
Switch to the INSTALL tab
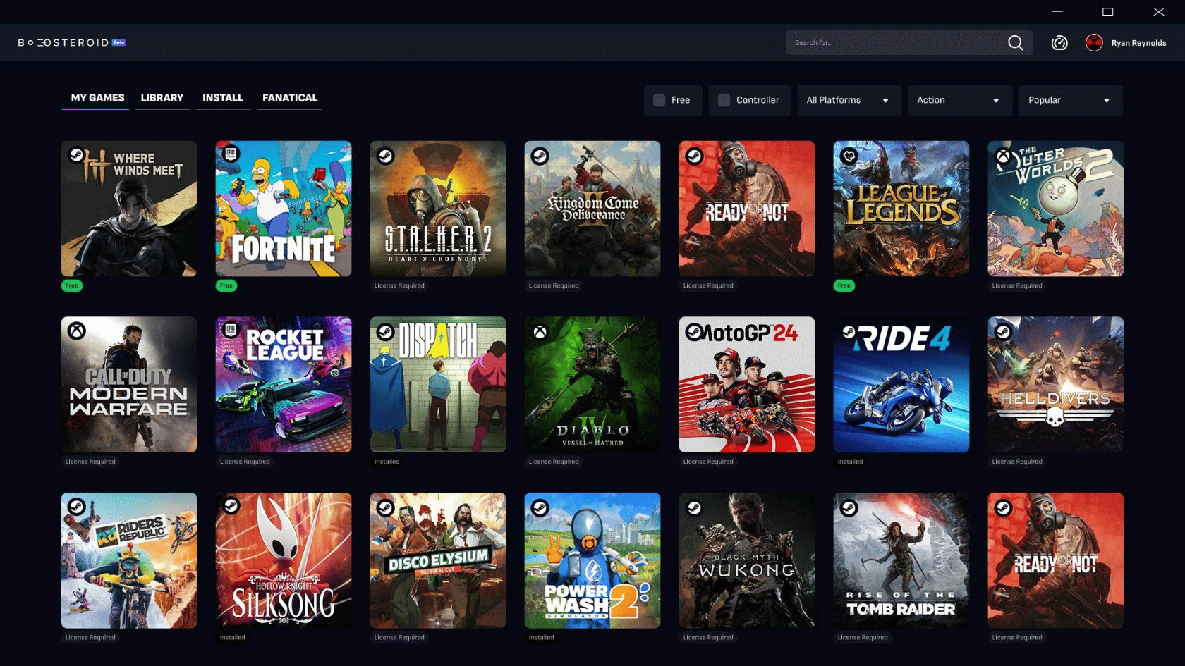click(223, 98)
